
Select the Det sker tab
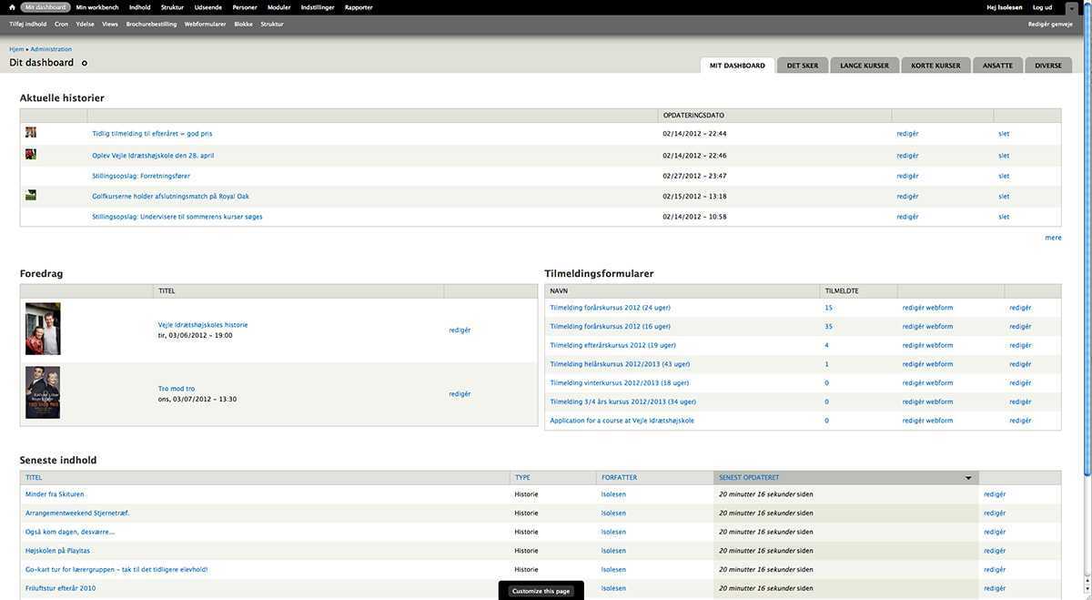click(802, 66)
